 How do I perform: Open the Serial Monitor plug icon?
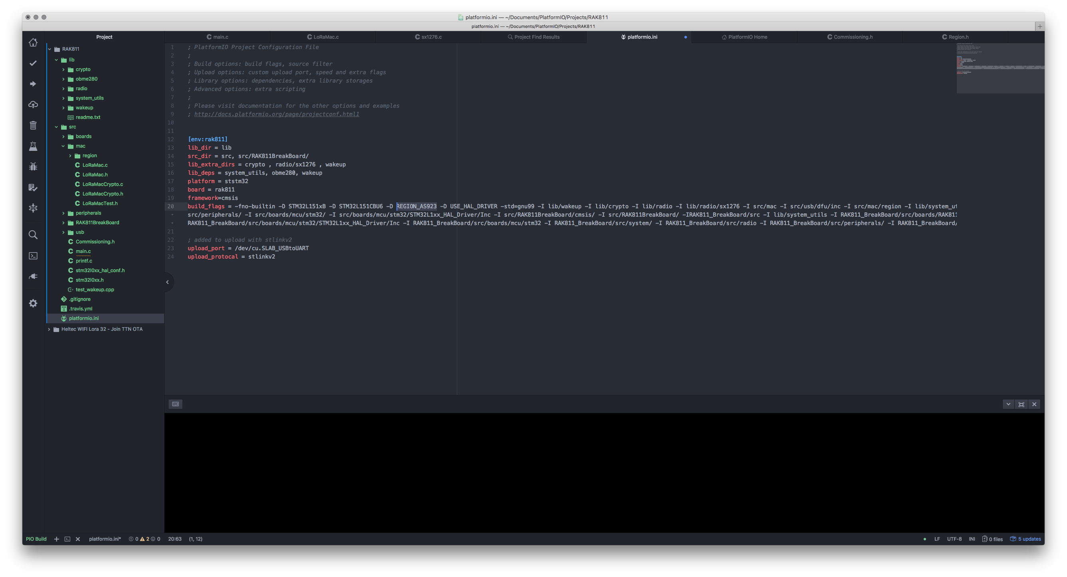pos(33,276)
